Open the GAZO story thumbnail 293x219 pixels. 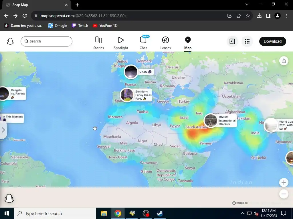coord(131,72)
